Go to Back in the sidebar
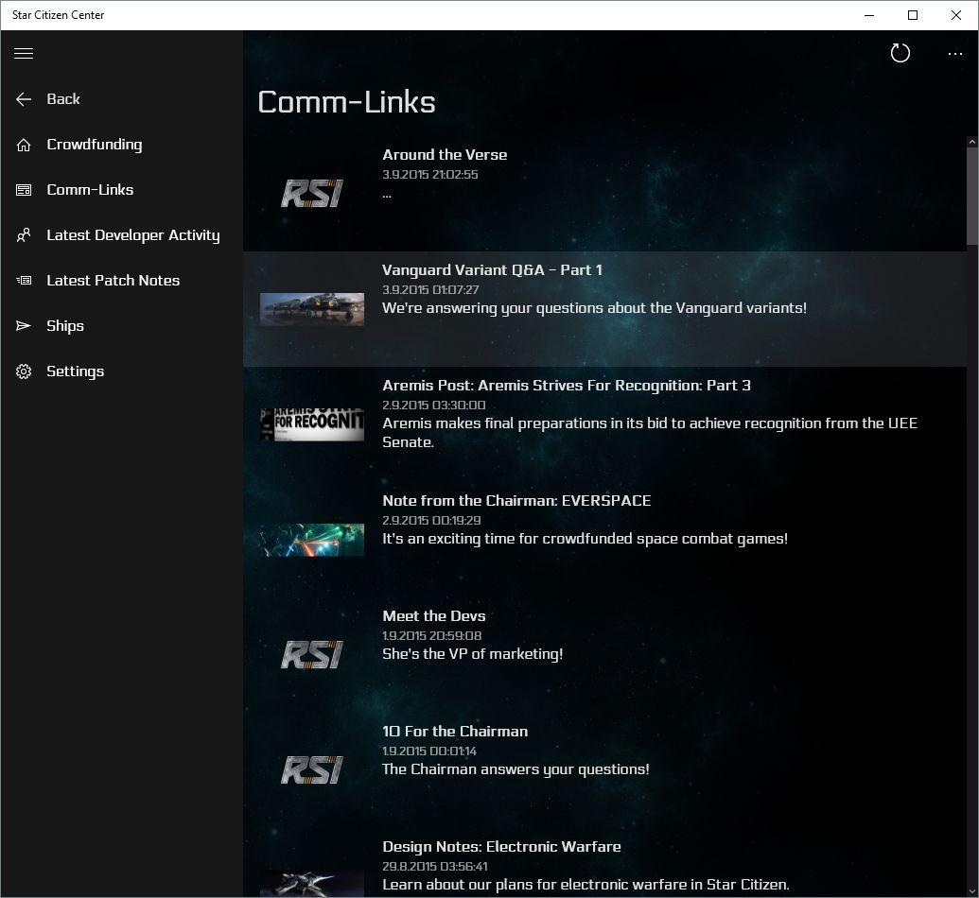Screen dimensions: 979x898 pyautogui.click(x=122, y=99)
